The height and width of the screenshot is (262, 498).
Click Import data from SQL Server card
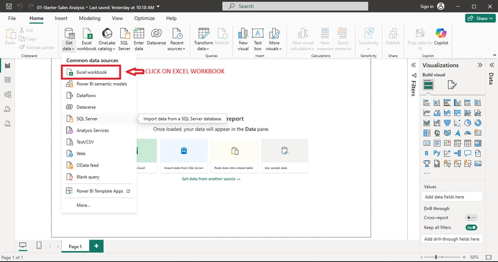click(184, 156)
